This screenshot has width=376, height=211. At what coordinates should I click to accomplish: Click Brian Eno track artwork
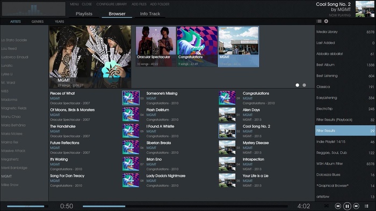[x=131, y=164]
